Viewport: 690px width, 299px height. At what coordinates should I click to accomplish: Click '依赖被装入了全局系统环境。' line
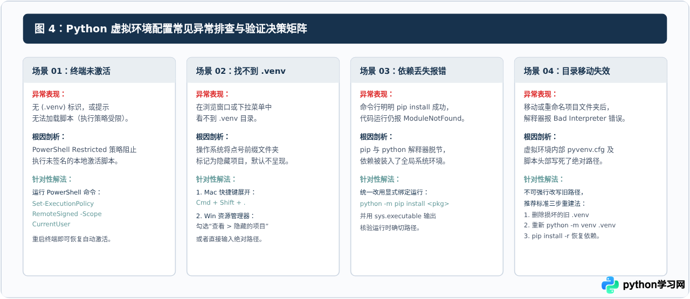click(x=403, y=161)
